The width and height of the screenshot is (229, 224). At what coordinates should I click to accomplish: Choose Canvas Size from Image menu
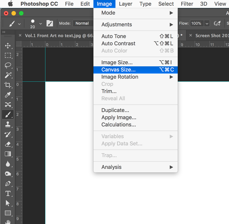click(x=135, y=70)
